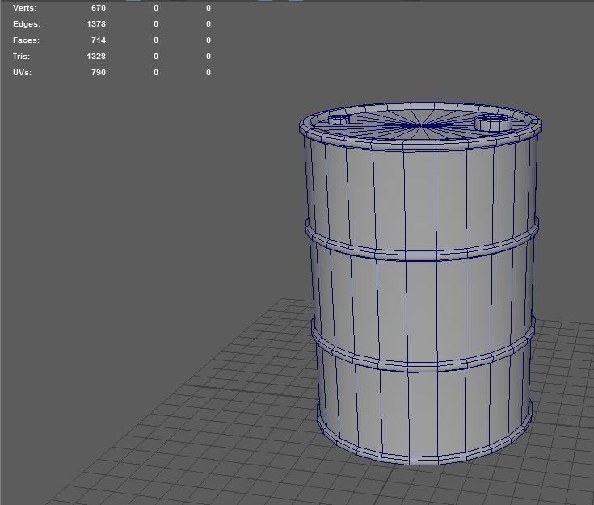Screen dimensions: 594x505
Task: Click the Verts label in poly count HUD
Action: pyautogui.click(x=24, y=8)
